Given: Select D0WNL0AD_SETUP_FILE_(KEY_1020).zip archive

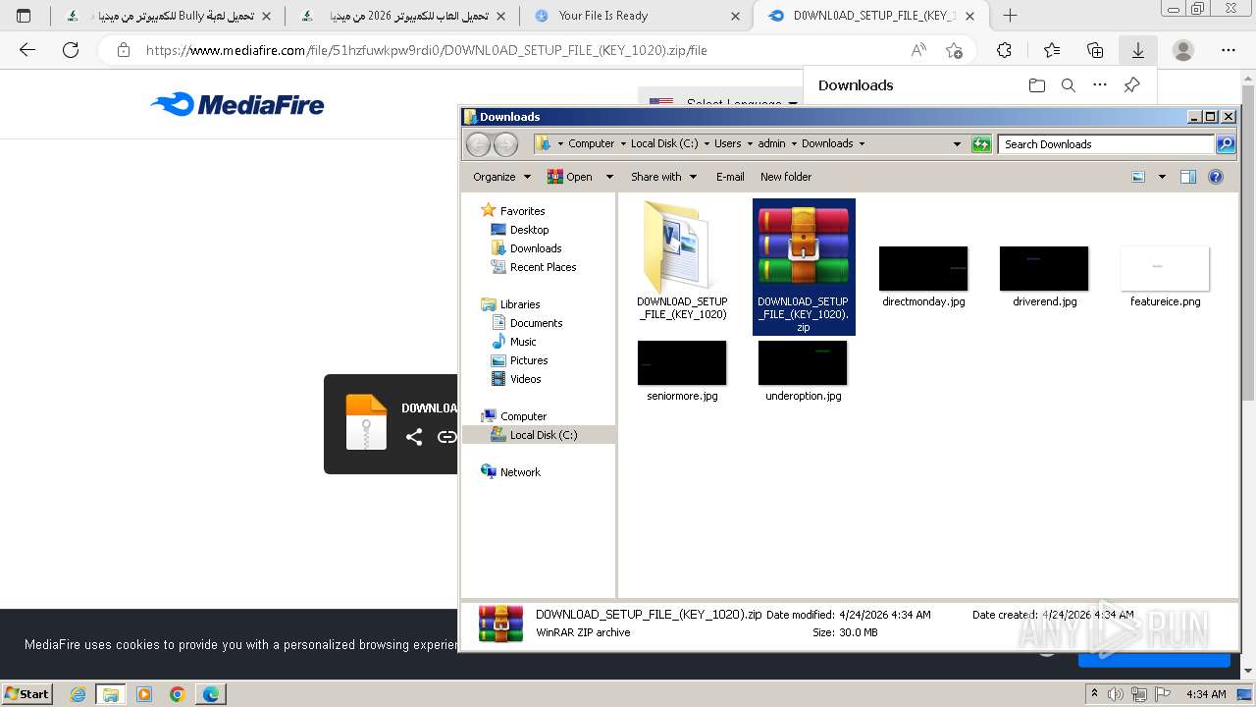Looking at the screenshot, I should (x=804, y=267).
